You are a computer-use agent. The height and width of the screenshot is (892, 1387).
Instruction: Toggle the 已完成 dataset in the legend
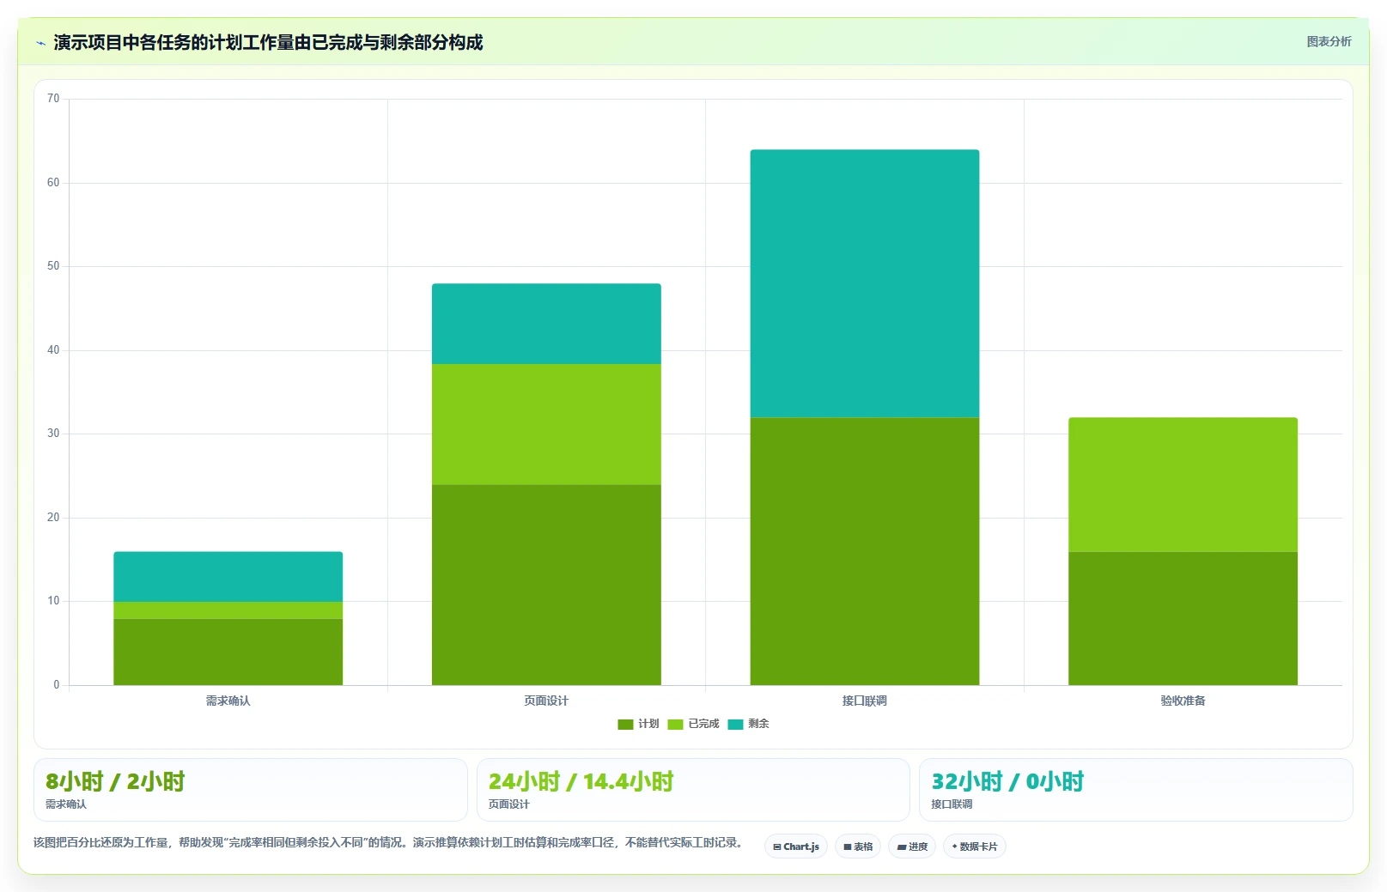[x=693, y=724]
